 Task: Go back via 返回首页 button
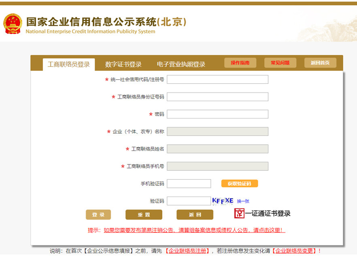tap(321, 63)
